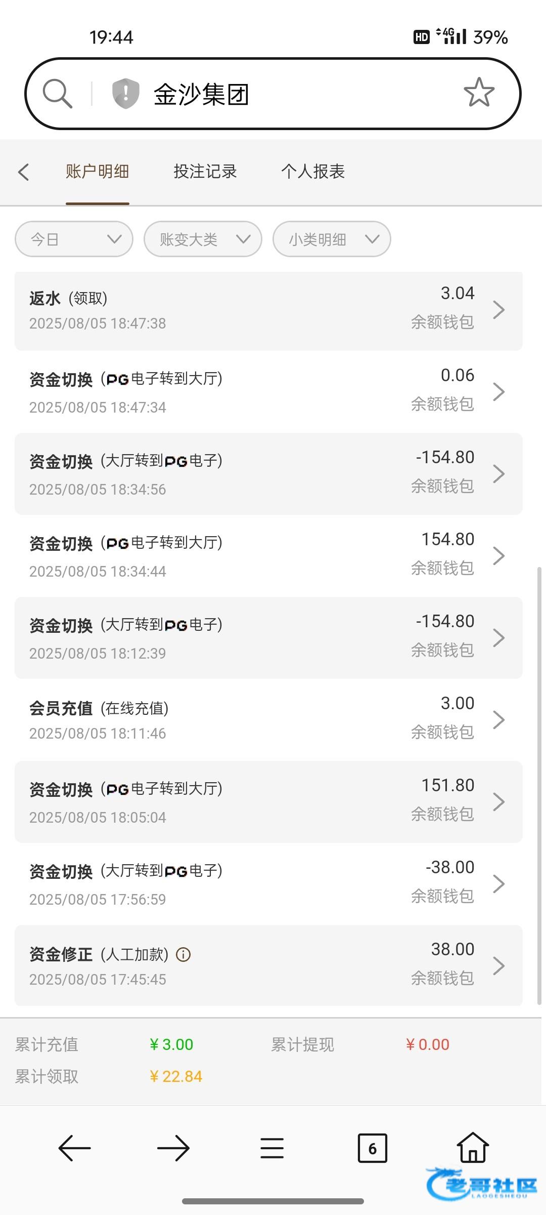This screenshot has width=546, height=1215.
Task: Tap the info icon next to 人工加款
Action: [x=183, y=955]
